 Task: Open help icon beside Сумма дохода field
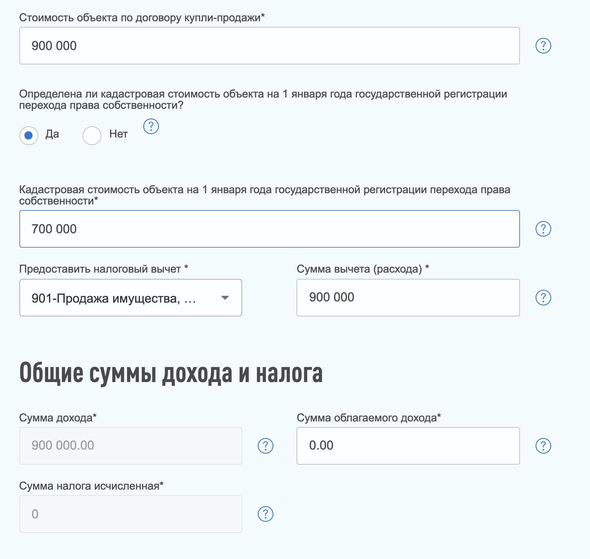(x=266, y=446)
